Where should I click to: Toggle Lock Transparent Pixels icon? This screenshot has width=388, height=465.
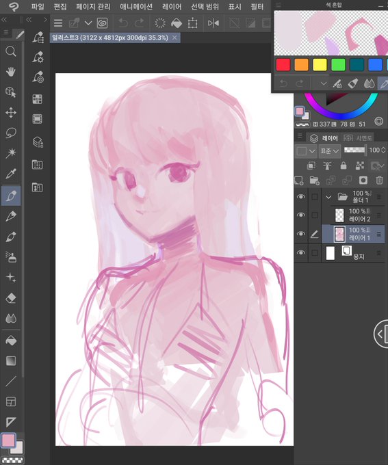point(360,165)
